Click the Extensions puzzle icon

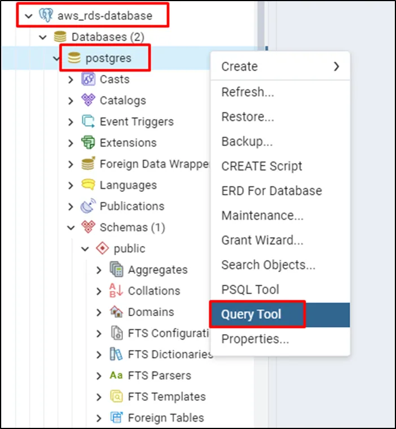pyautogui.click(x=88, y=143)
